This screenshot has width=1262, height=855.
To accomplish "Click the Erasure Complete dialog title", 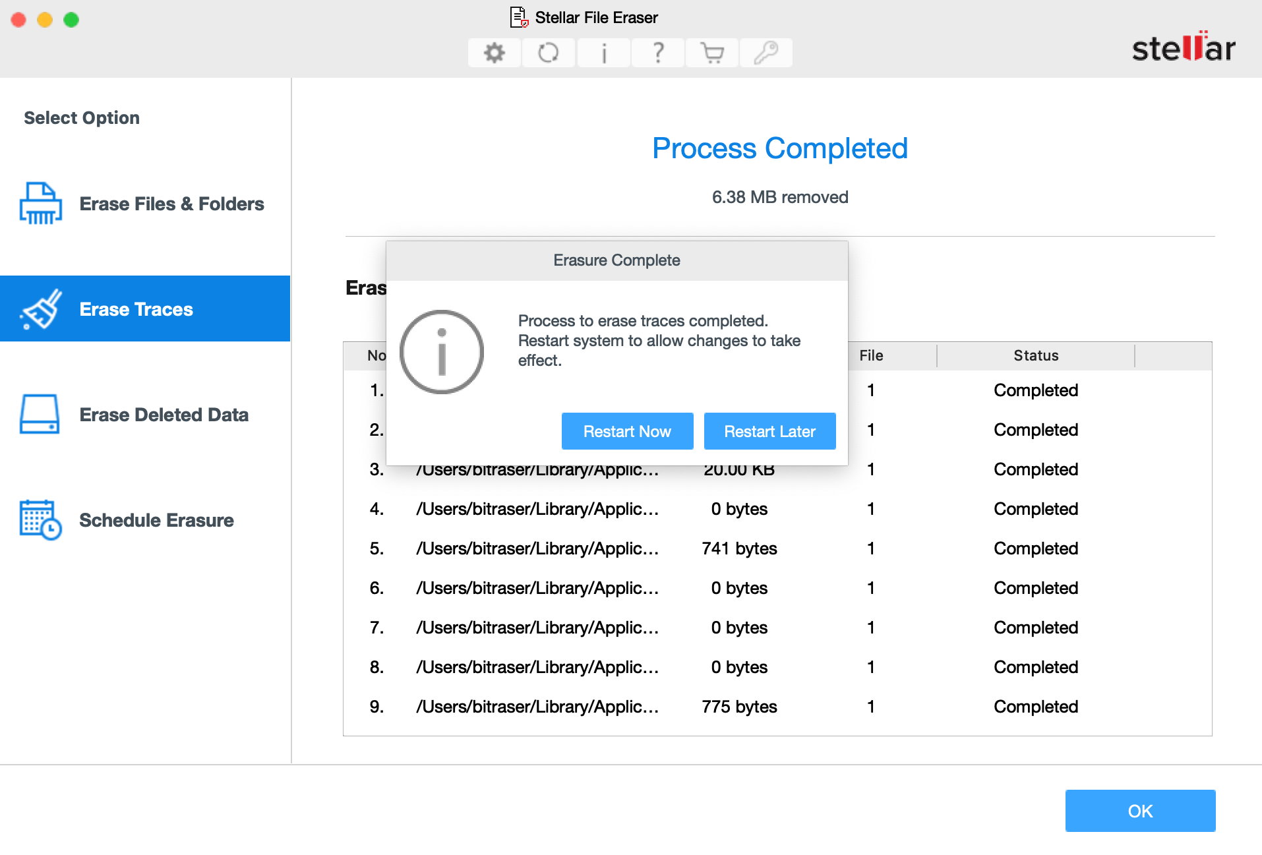I will [x=616, y=260].
